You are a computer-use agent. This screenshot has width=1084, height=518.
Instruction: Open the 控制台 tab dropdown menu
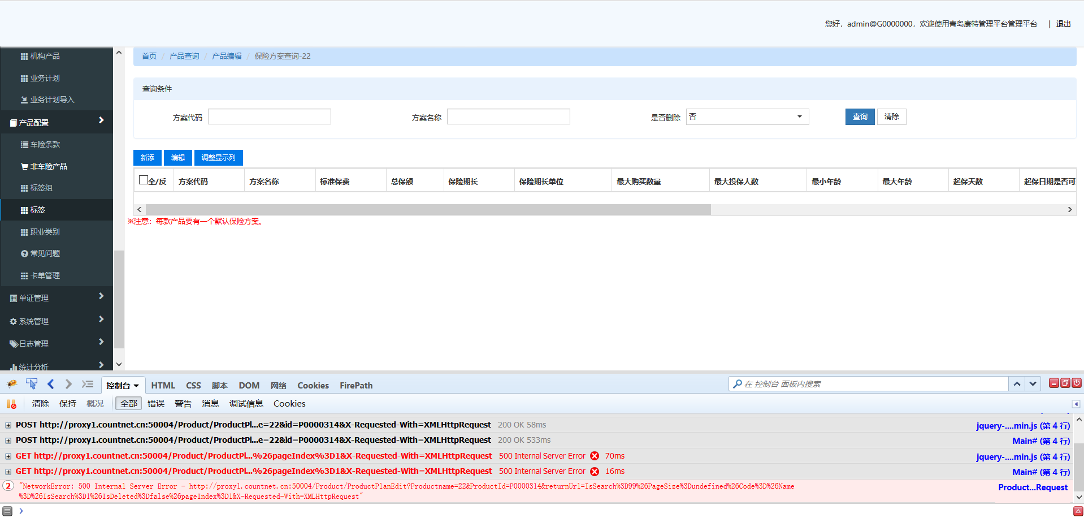(x=136, y=386)
